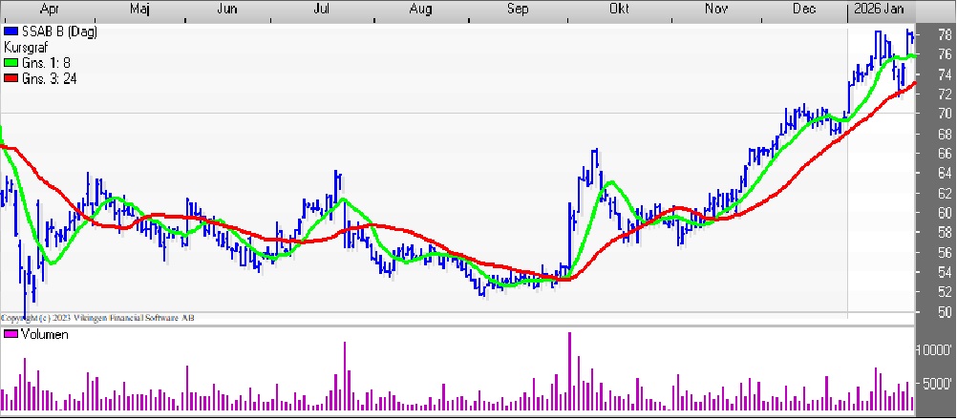Click the Sep month header
Image resolution: width=957 pixels, height=420 pixels.
(x=517, y=9)
